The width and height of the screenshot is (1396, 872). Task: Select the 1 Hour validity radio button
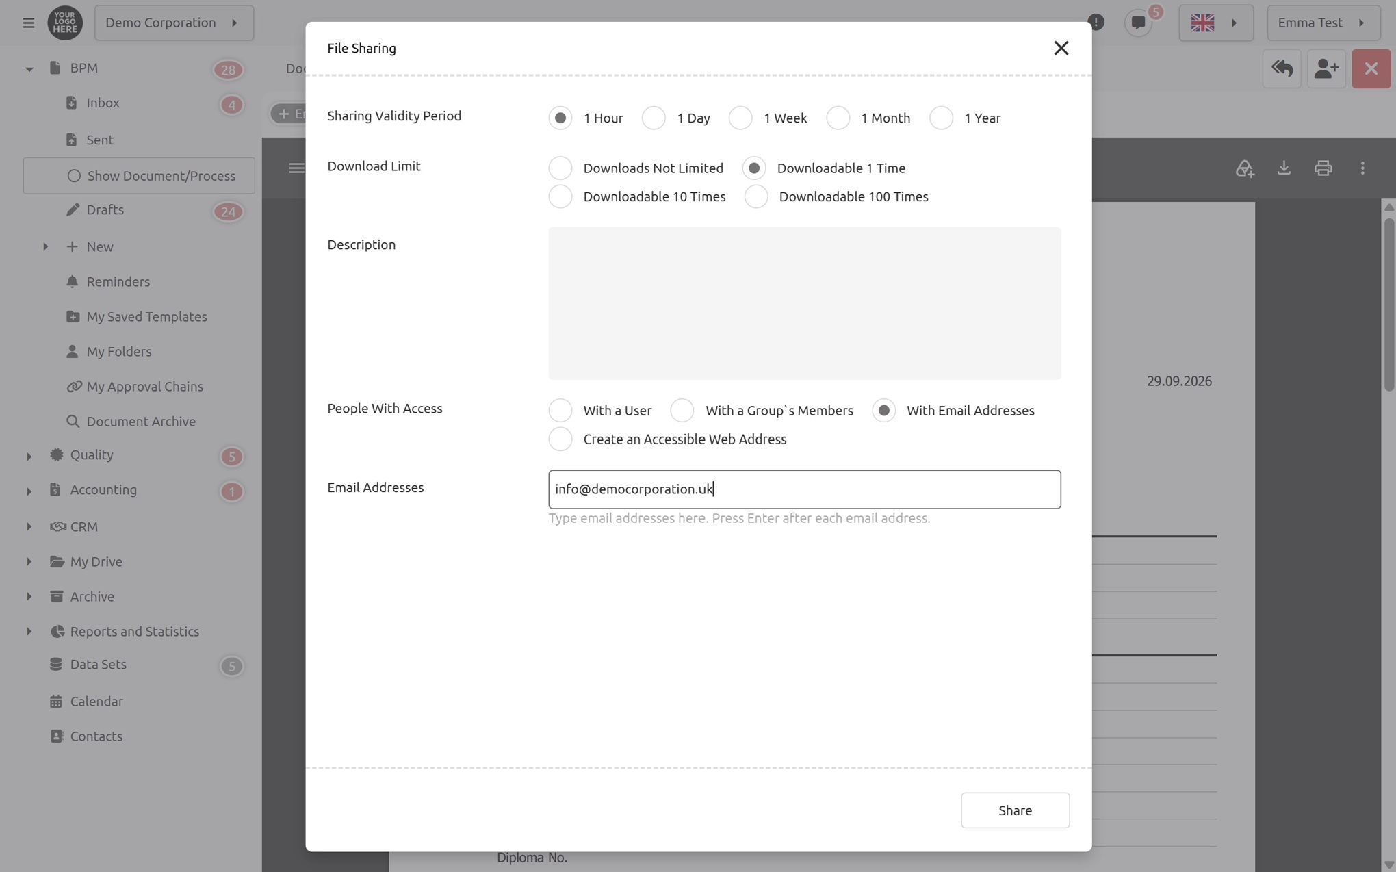click(x=560, y=118)
